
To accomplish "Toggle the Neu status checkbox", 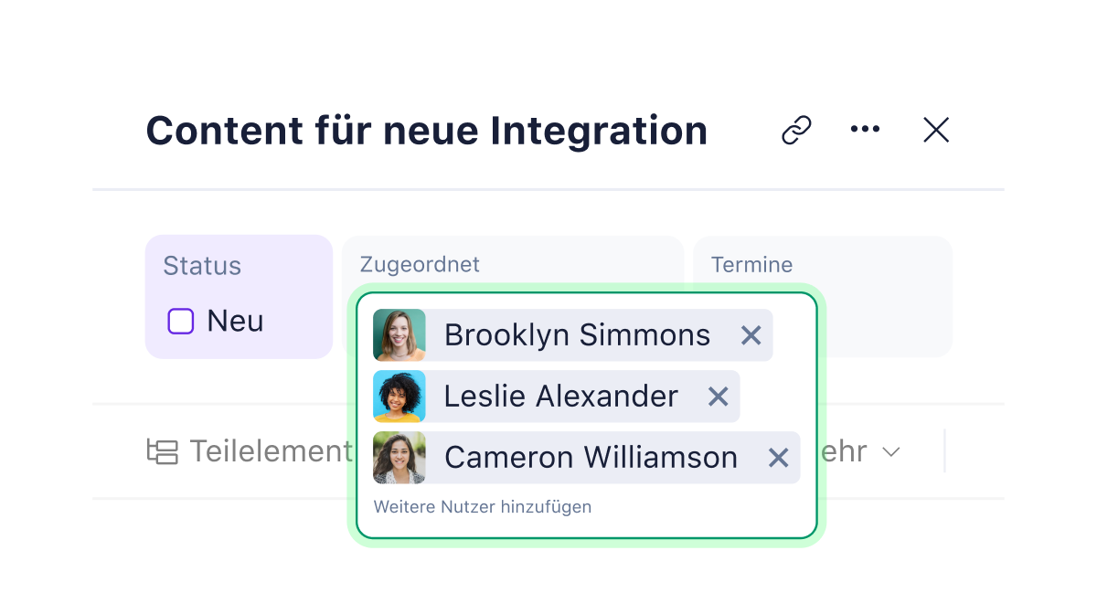I will coord(181,322).
